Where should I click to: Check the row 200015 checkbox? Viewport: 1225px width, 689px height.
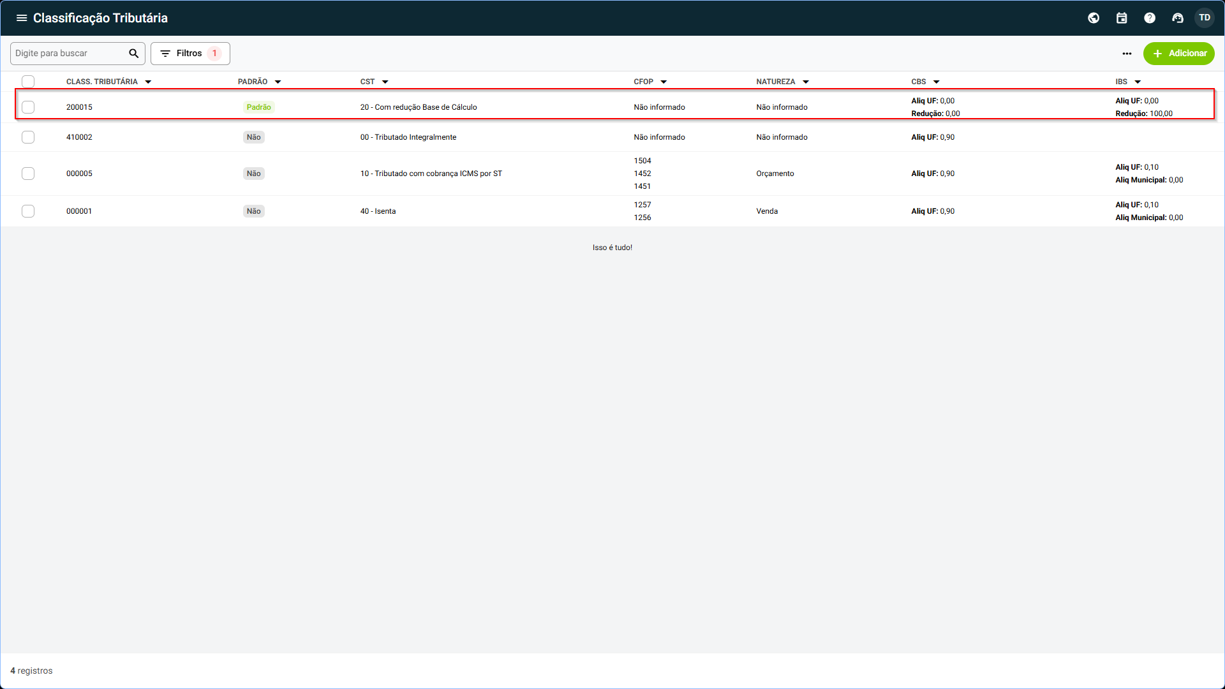tap(28, 107)
